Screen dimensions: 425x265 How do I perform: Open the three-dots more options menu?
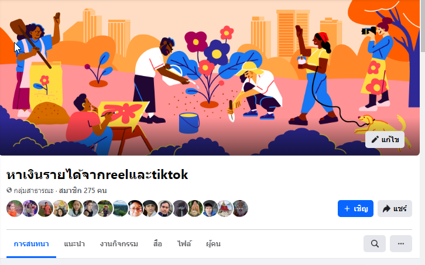401,243
